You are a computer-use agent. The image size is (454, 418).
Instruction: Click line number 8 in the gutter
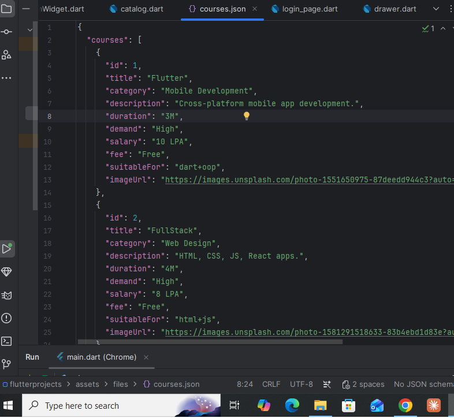pyautogui.click(x=49, y=117)
